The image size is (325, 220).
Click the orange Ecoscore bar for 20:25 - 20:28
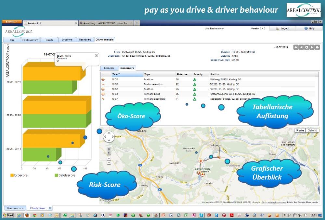click(55, 107)
